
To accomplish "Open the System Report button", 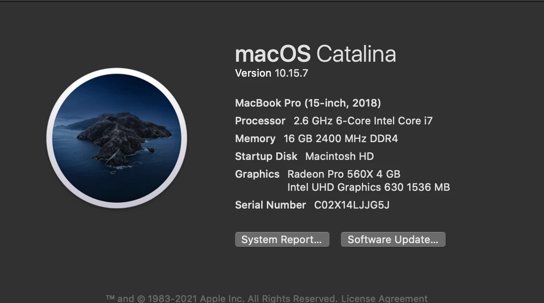I will pos(282,239).
